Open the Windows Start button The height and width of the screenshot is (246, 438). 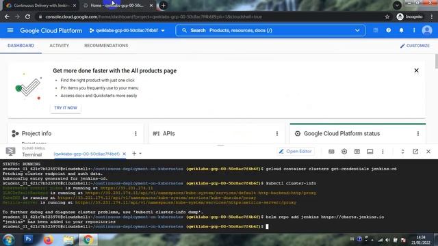click(8, 240)
